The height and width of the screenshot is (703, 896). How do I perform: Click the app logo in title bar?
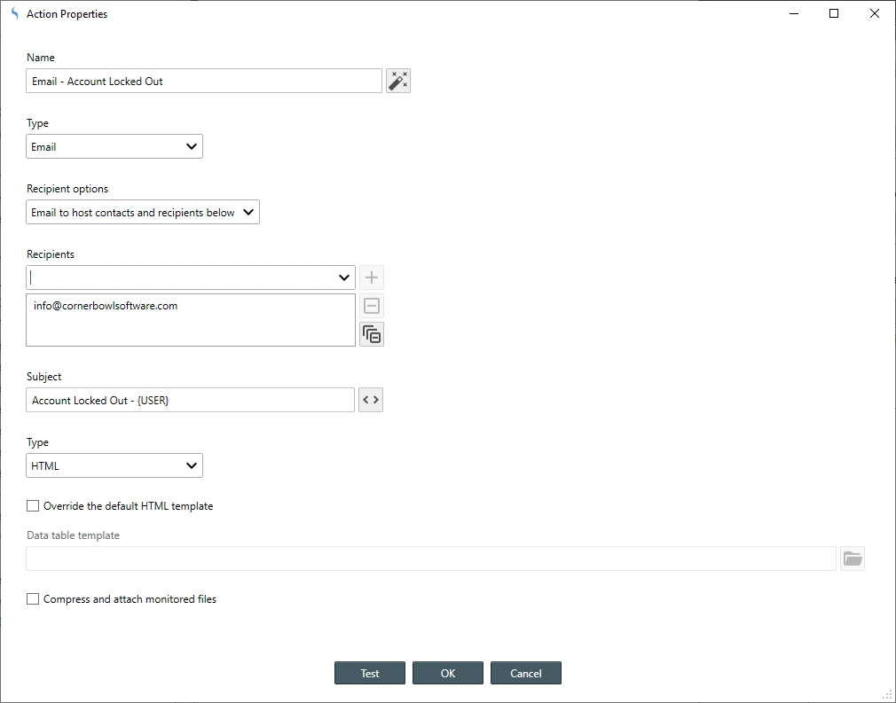[x=13, y=14]
